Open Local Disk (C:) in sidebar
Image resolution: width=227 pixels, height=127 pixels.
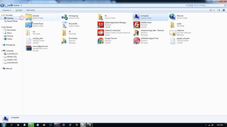coord(12,54)
